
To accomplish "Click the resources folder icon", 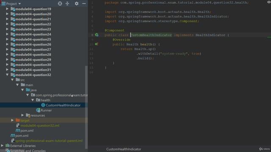I will coord(28,115).
